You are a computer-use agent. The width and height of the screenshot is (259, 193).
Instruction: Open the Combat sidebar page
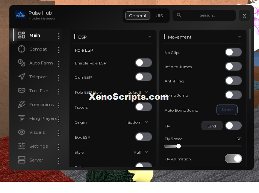38,49
